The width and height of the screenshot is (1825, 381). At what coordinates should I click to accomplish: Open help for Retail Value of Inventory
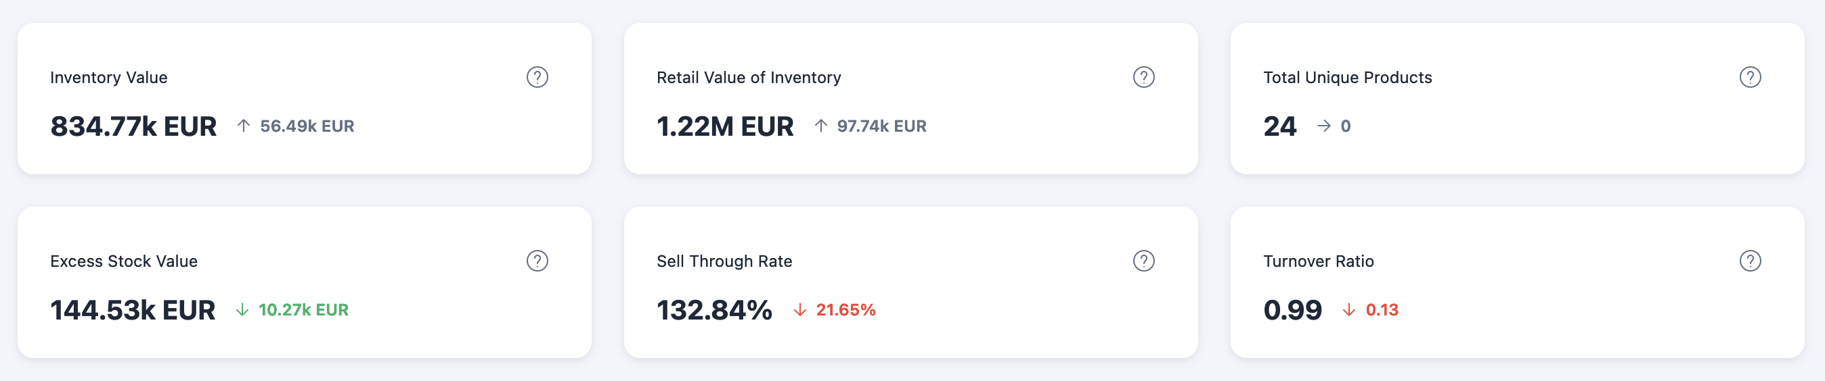click(1143, 77)
